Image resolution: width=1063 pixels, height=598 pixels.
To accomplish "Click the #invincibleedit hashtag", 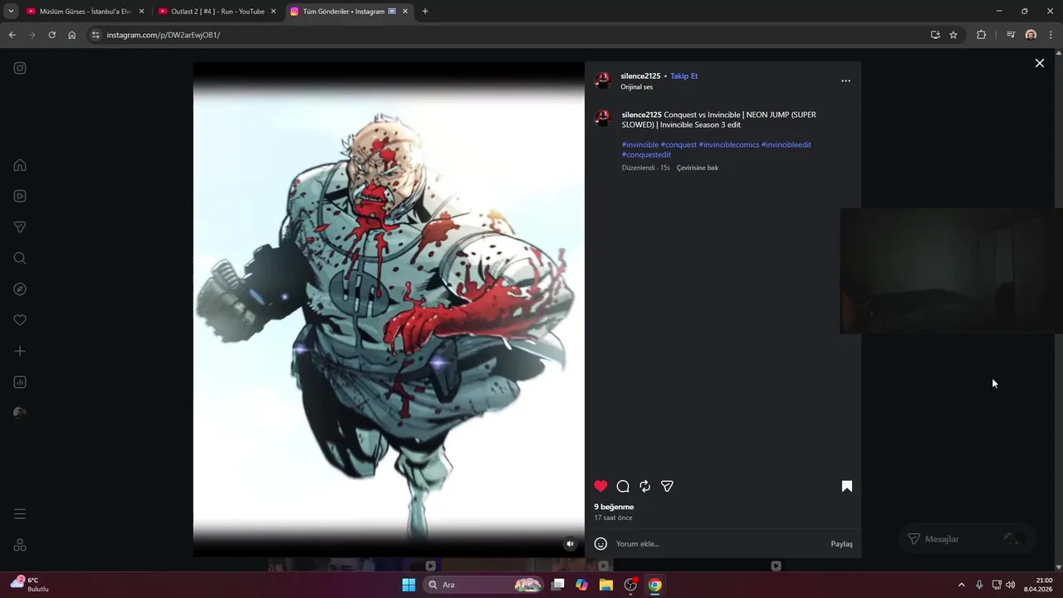I will [786, 145].
